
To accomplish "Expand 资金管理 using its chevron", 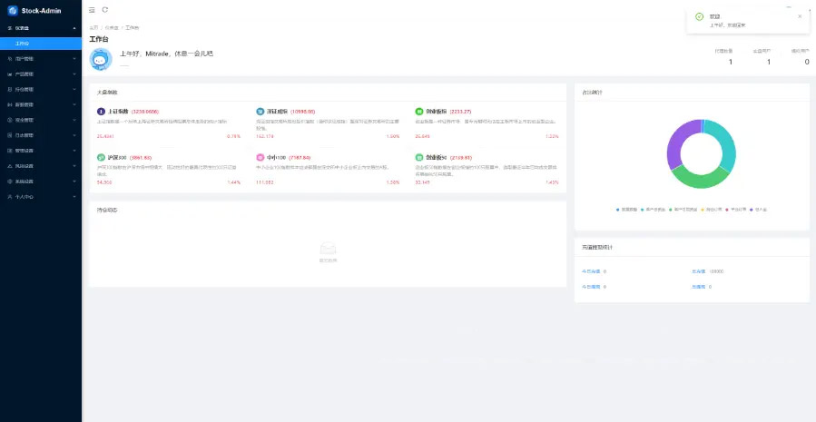I will tap(74, 120).
